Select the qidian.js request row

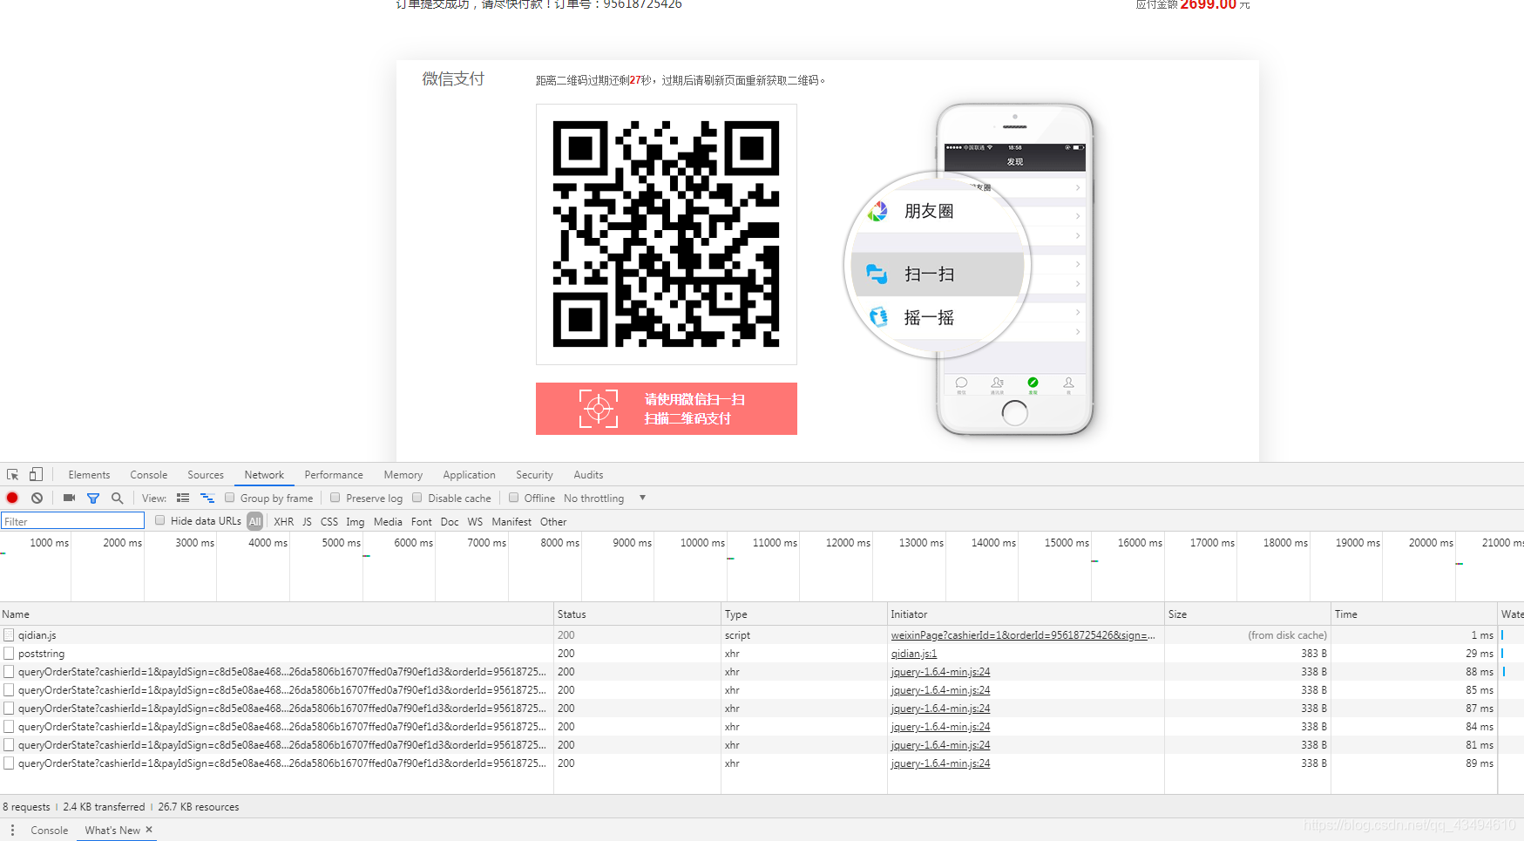762,635
